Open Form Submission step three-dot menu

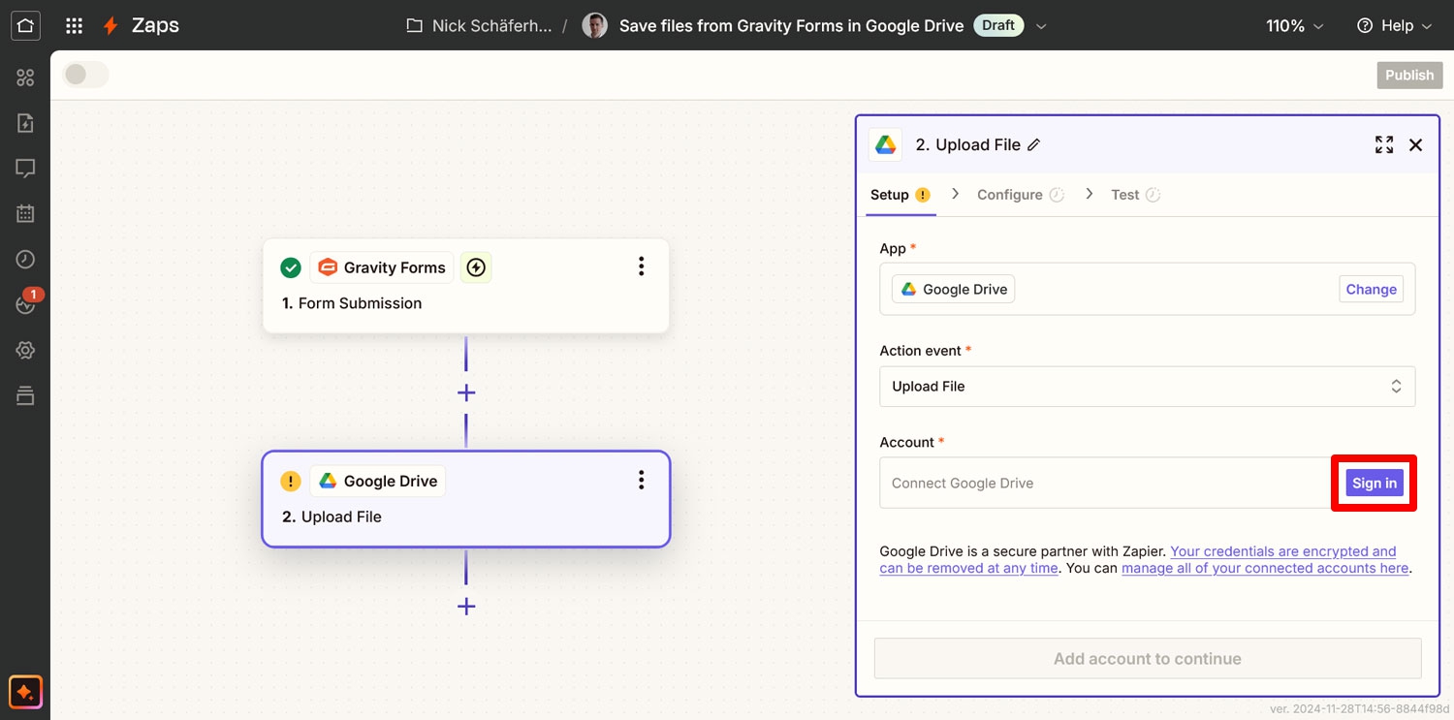click(641, 266)
